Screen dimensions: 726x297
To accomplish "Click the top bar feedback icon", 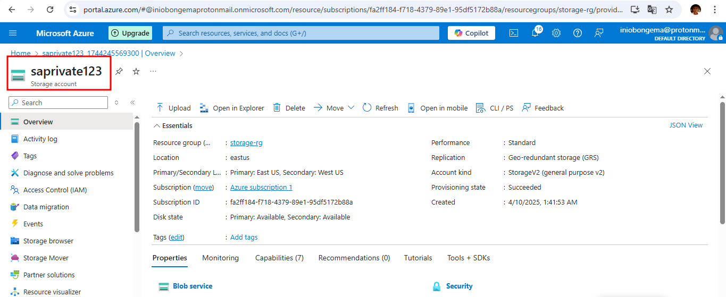I will tap(599, 33).
